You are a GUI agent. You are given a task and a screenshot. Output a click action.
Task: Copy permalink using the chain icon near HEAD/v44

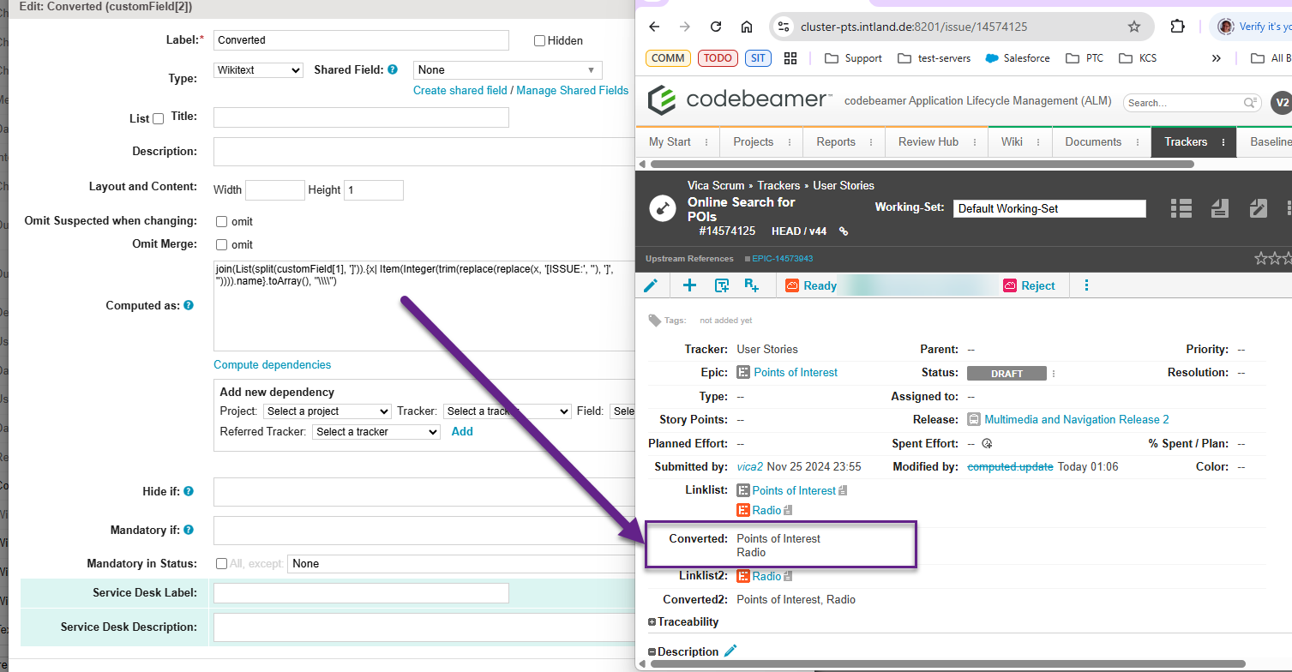point(844,231)
